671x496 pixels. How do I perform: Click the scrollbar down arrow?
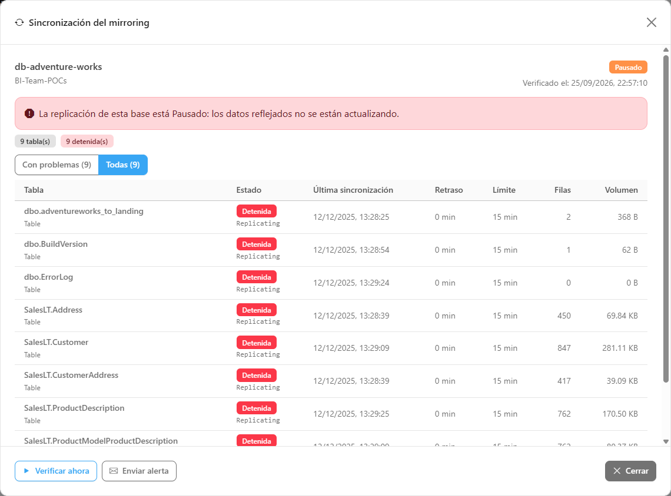666,442
